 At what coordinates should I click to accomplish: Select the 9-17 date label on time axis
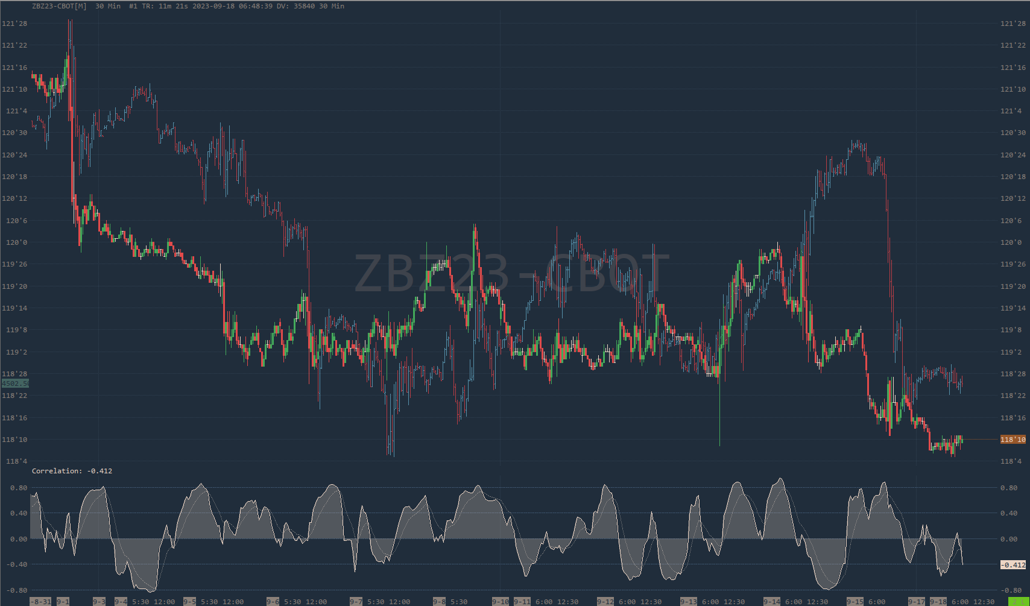coord(917,602)
